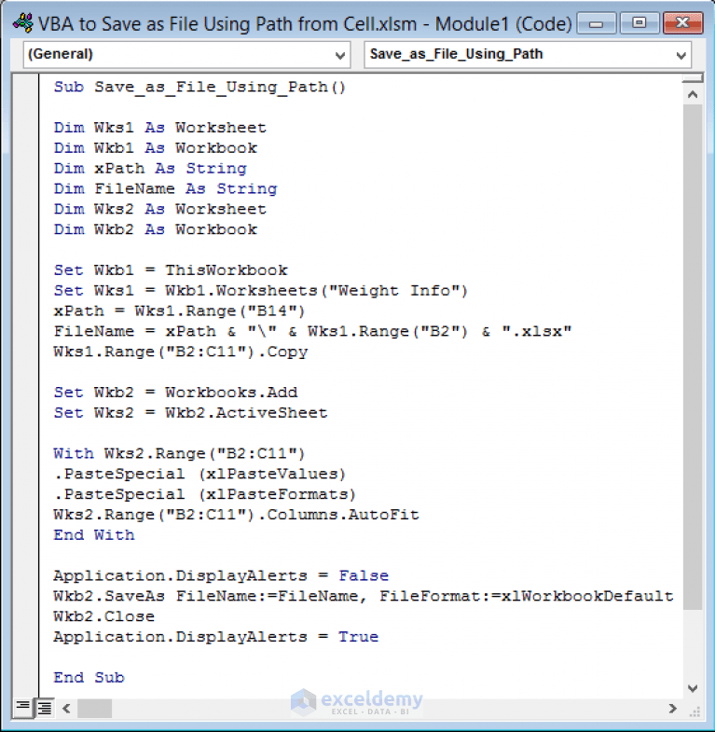Click the VBA module icon in title bar
715x732 pixels.
[x=22, y=23]
